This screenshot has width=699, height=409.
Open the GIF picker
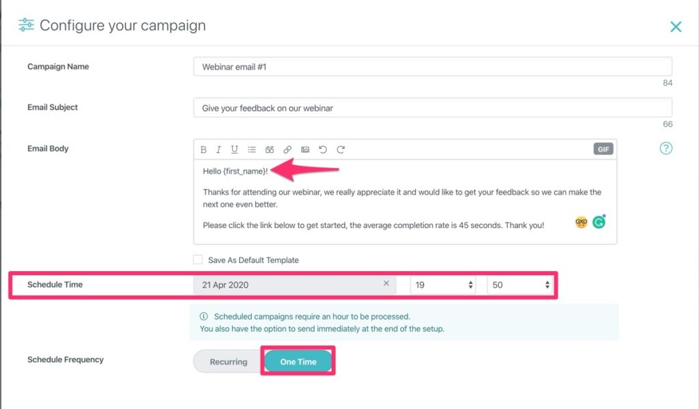[x=603, y=150]
